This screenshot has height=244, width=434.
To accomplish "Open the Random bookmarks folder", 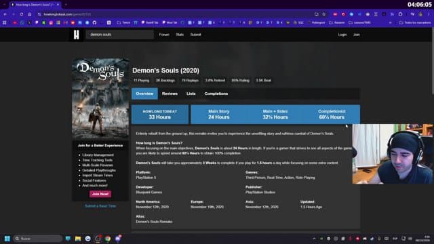I will [337, 22].
